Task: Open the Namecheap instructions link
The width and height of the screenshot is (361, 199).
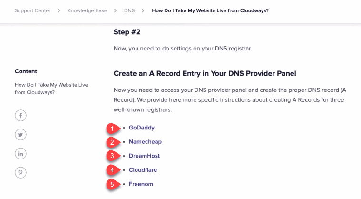Action: click(146, 142)
